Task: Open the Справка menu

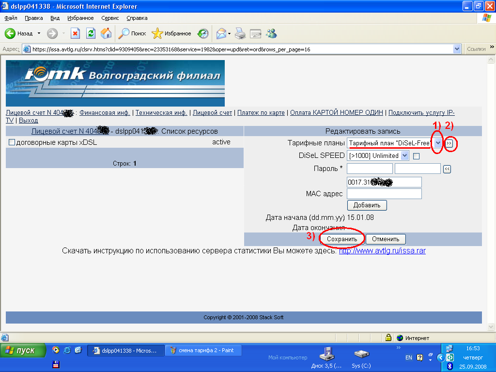Action: pyautogui.click(x=137, y=18)
